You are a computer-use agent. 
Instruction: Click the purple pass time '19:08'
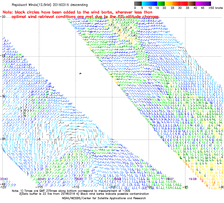coord(192,179)
